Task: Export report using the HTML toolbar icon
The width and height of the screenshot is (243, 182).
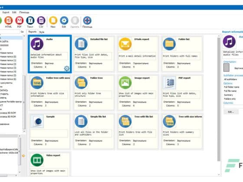Action: click(x=8, y=20)
